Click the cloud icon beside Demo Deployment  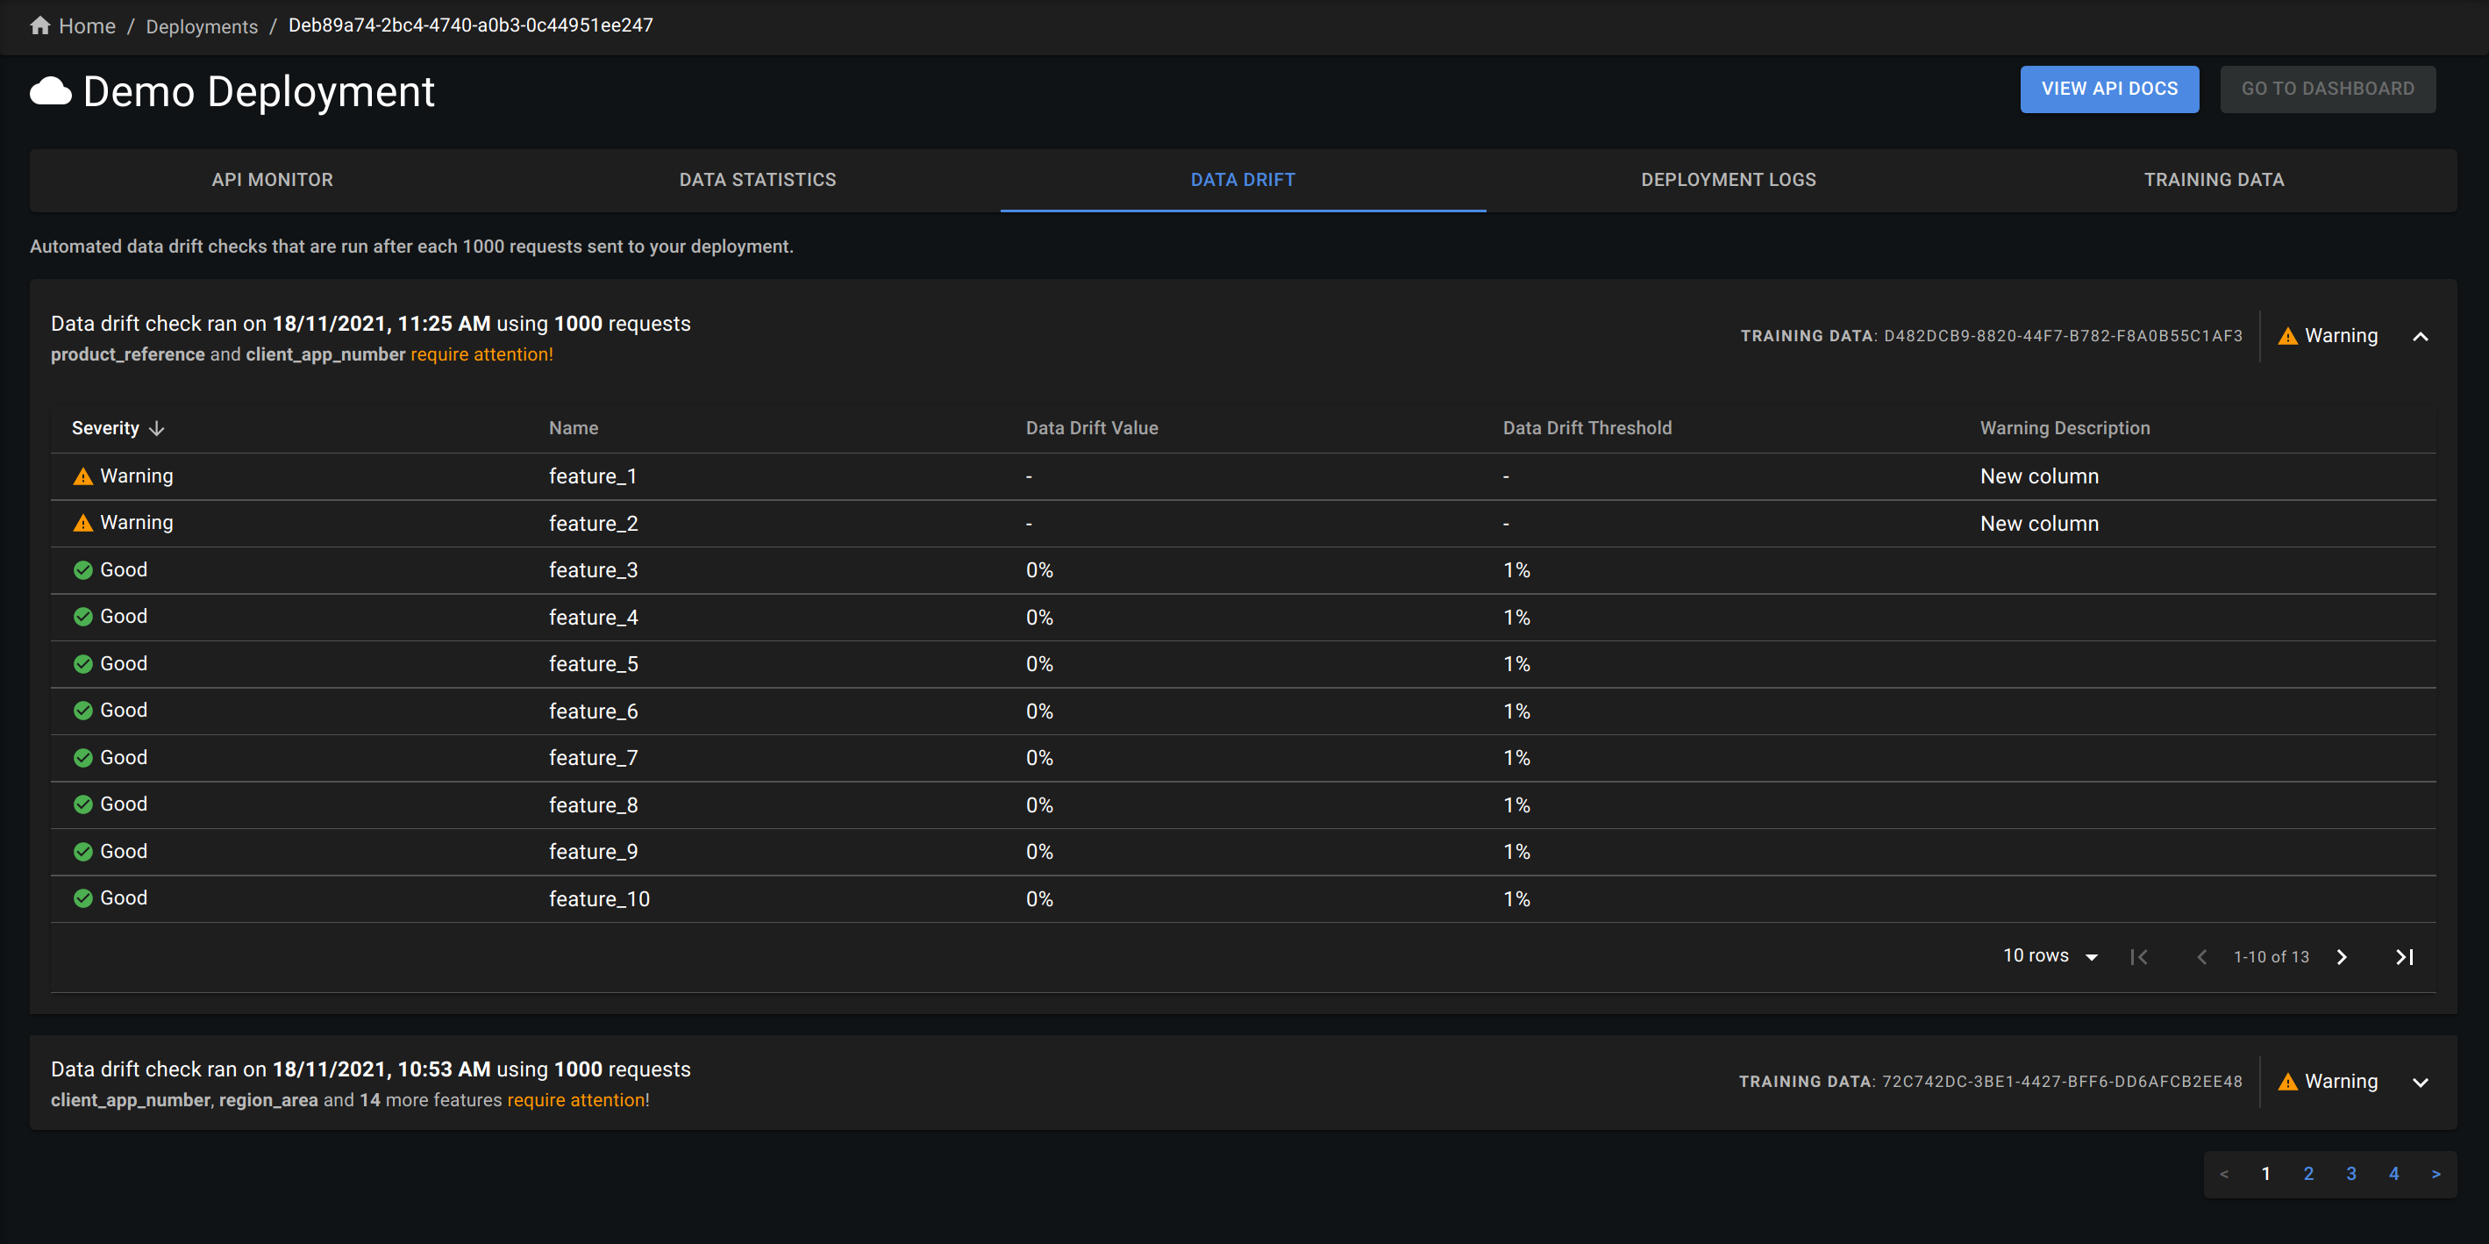pos(51,92)
